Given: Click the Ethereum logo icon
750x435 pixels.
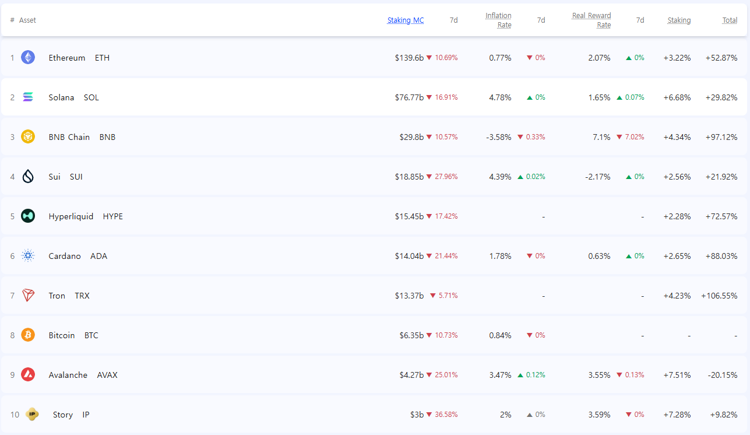Looking at the screenshot, I should click(28, 57).
